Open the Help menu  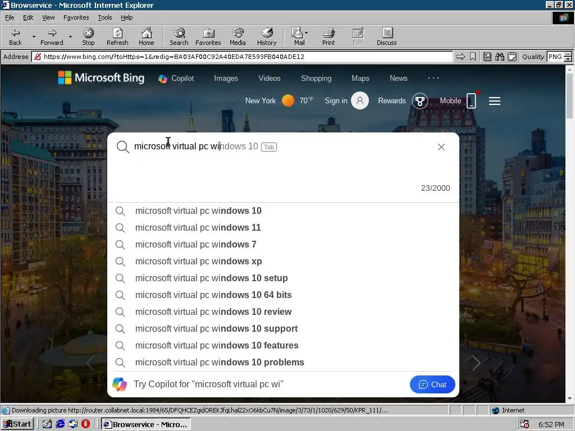coord(126,17)
